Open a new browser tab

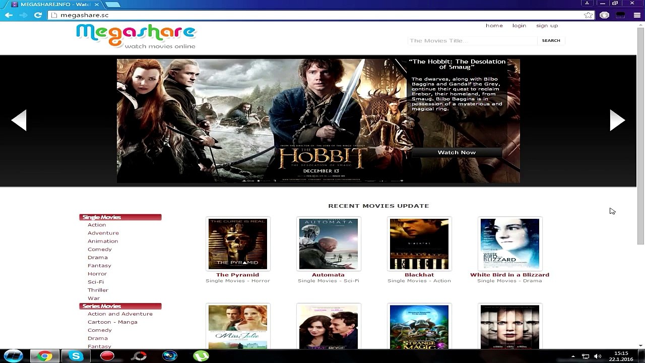tap(113, 5)
